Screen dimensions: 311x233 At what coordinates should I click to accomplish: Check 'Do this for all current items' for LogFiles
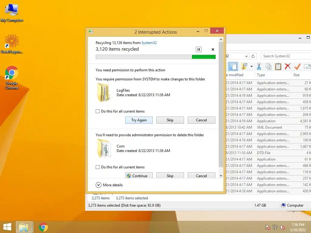[x=97, y=111]
